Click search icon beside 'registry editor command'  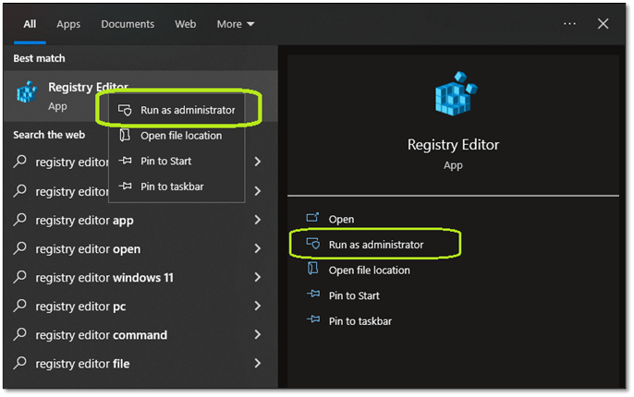tap(19, 334)
